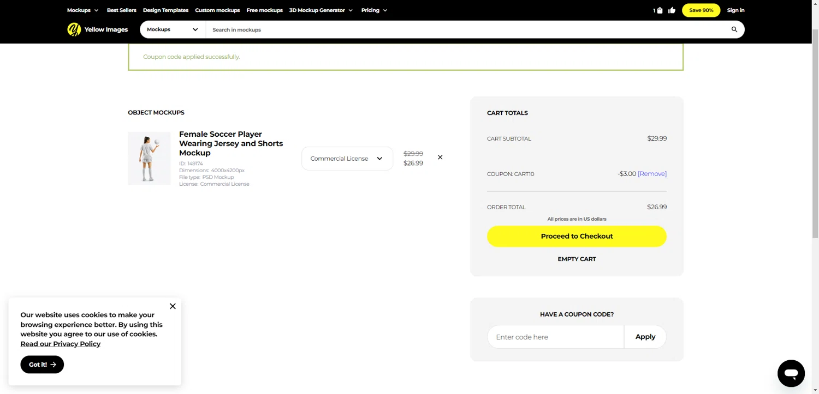819x394 pixels.
Task: Open Best Sellers menu item
Action: (x=122, y=10)
